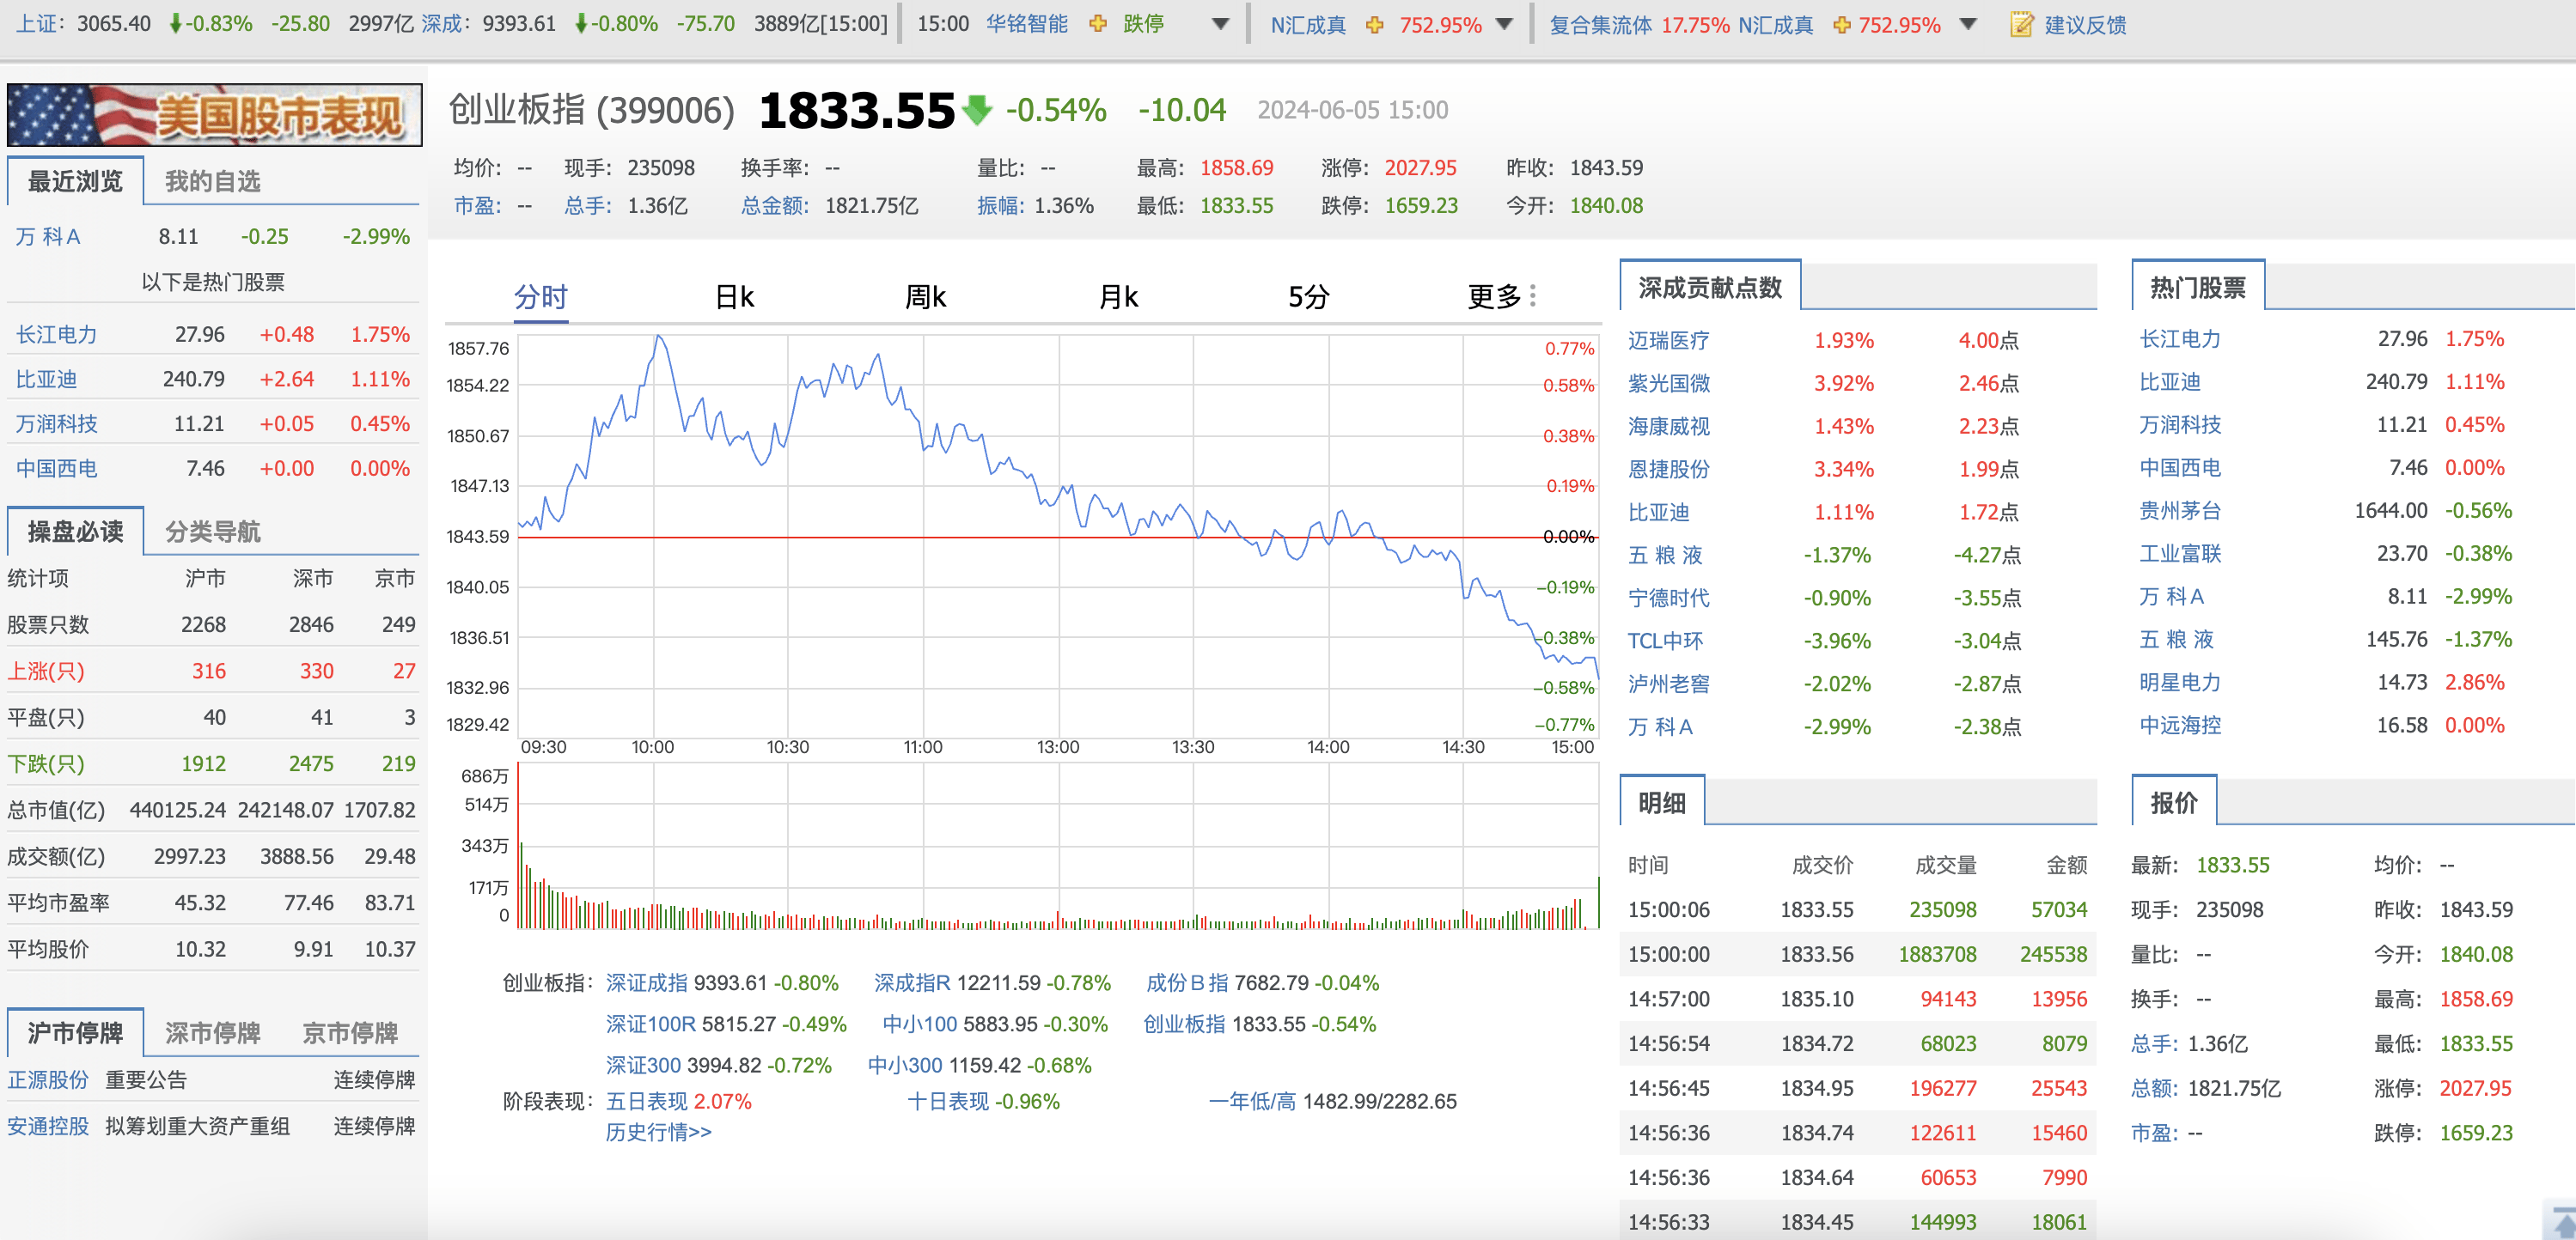Open the 历史行情 link
Image resolution: width=2576 pixels, height=1240 pixels.
659,1132
